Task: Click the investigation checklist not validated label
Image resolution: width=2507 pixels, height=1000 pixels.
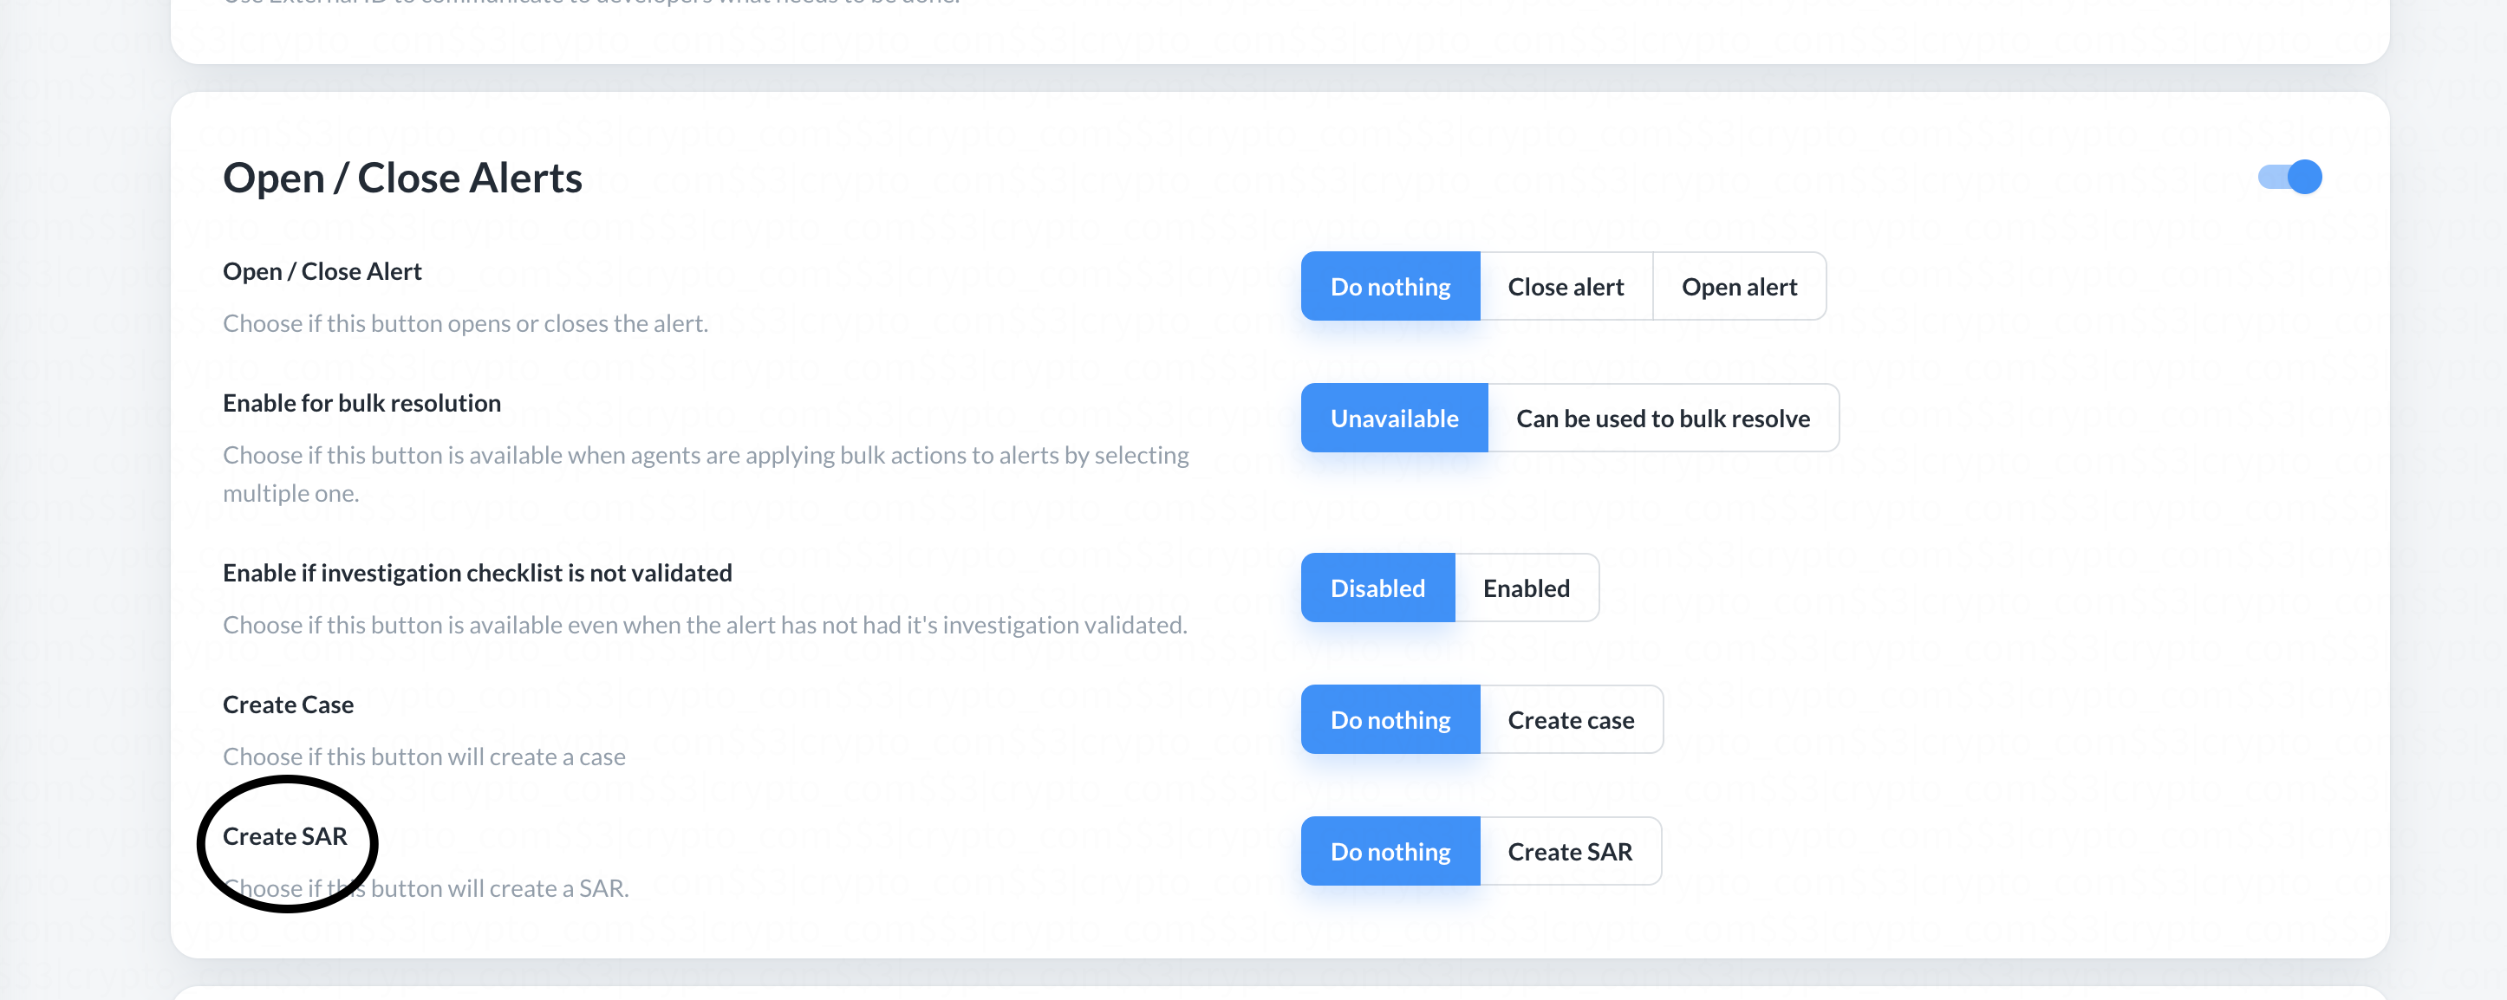Action: click(477, 573)
